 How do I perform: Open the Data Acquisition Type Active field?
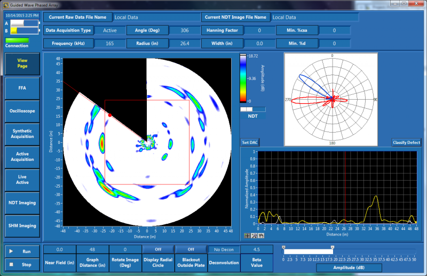tap(109, 30)
